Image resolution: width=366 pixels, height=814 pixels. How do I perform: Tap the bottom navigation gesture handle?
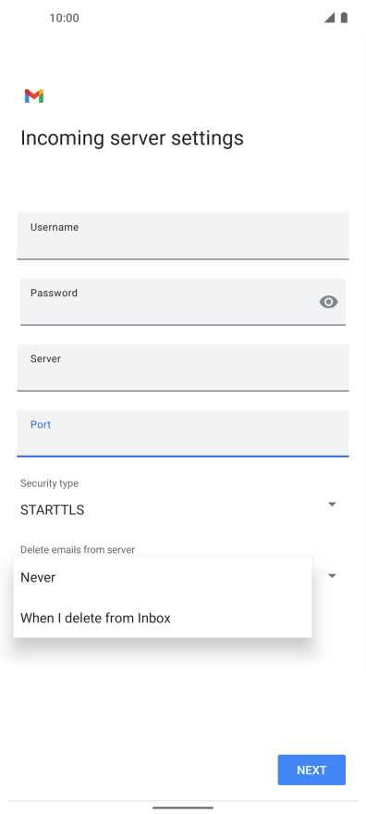click(x=183, y=808)
